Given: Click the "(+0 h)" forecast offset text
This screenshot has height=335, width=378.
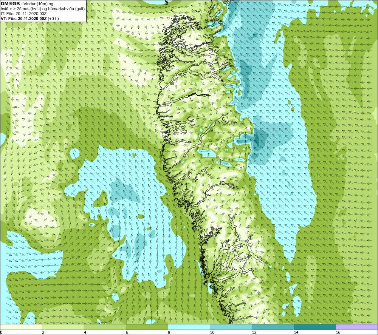Looking at the screenshot, I should coord(53,19).
